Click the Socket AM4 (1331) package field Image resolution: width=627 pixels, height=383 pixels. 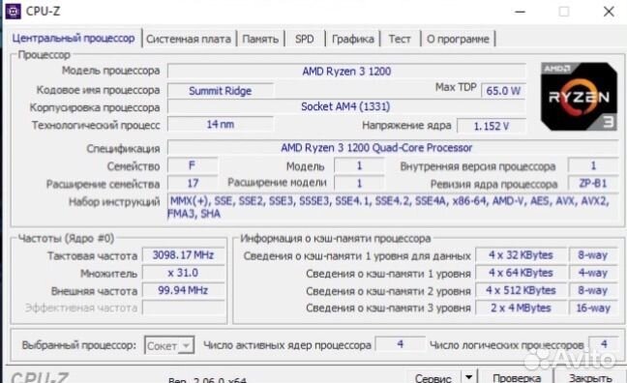coord(346,106)
